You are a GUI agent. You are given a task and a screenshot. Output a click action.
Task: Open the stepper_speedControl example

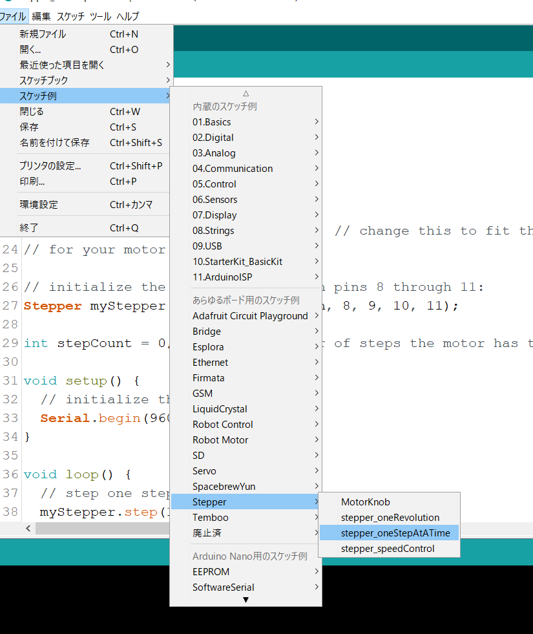click(x=389, y=548)
